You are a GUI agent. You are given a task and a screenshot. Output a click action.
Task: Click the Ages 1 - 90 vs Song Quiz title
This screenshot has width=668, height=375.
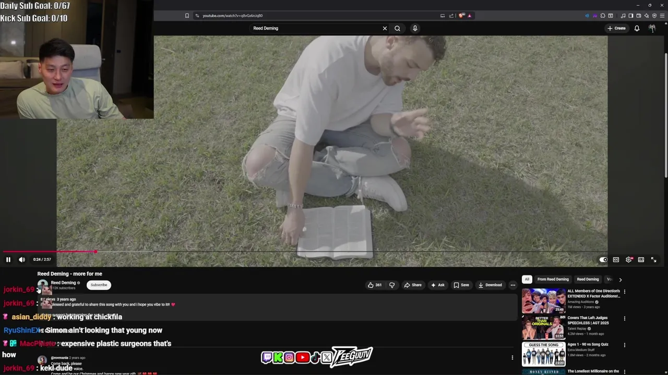click(x=588, y=344)
